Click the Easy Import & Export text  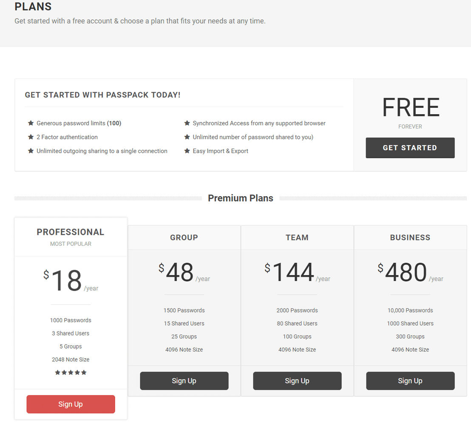pyautogui.click(x=221, y=151)
